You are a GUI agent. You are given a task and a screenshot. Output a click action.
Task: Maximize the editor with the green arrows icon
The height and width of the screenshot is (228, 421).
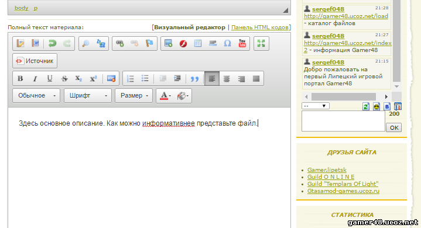click(261, 43)
